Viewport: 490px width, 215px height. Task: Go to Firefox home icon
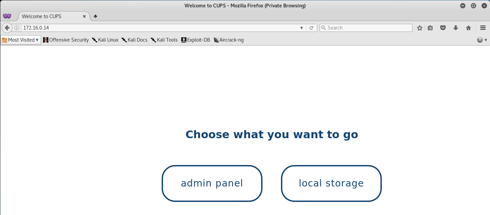468,28
